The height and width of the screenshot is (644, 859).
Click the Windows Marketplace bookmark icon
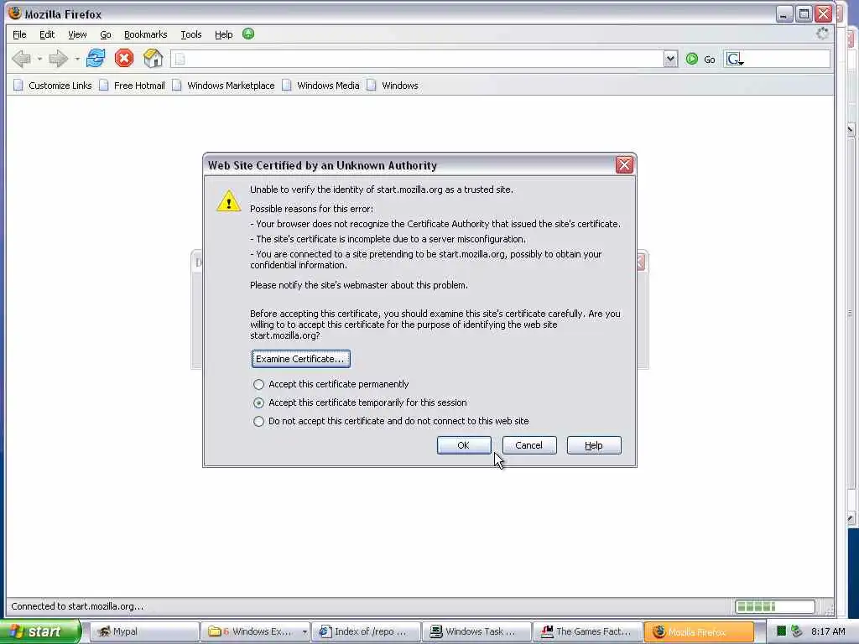click(176, 86)
